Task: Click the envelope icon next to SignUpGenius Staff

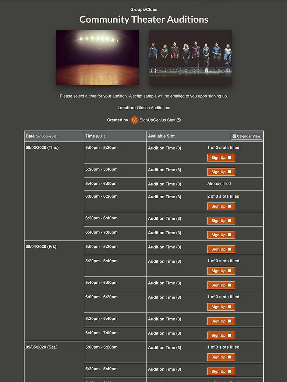Action: pos(179,120)
